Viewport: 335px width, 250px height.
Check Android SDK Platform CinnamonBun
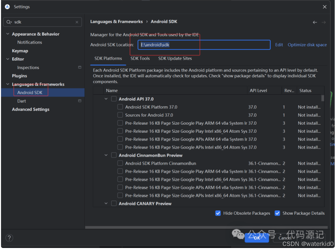point(120,163)
